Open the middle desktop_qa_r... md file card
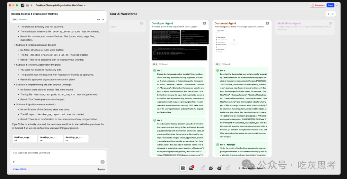This screenshot has width=347, height=179. pyautogui.click(x=50, y=139)
